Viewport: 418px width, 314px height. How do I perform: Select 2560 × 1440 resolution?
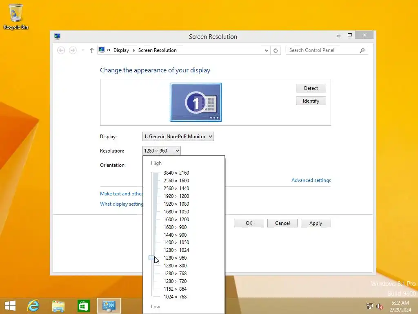[x=176, y=188]
